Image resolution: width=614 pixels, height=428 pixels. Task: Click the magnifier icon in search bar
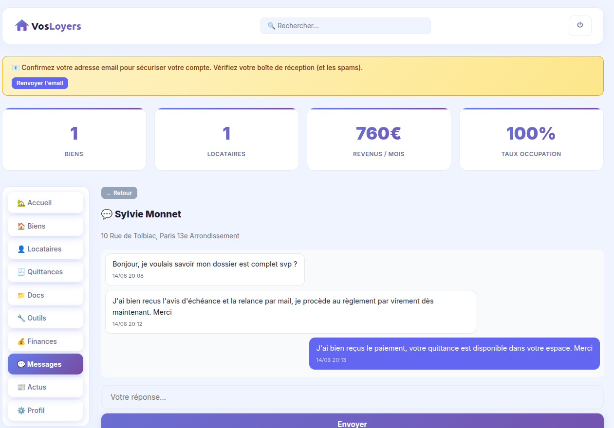click(x=272, y=26)
